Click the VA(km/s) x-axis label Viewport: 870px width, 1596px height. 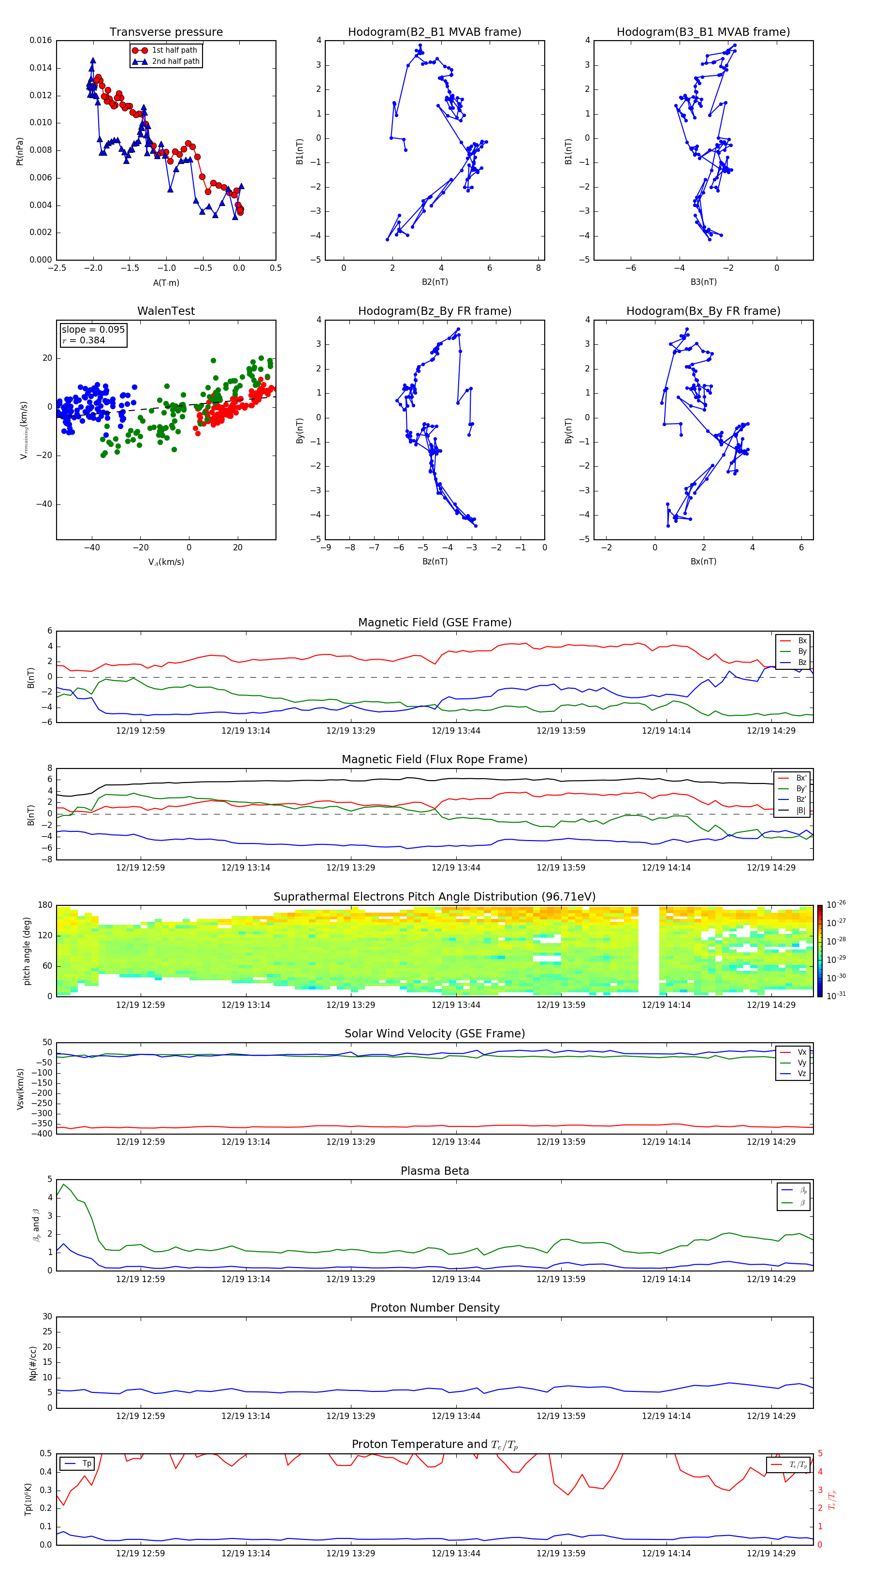(x=166, y=562)
